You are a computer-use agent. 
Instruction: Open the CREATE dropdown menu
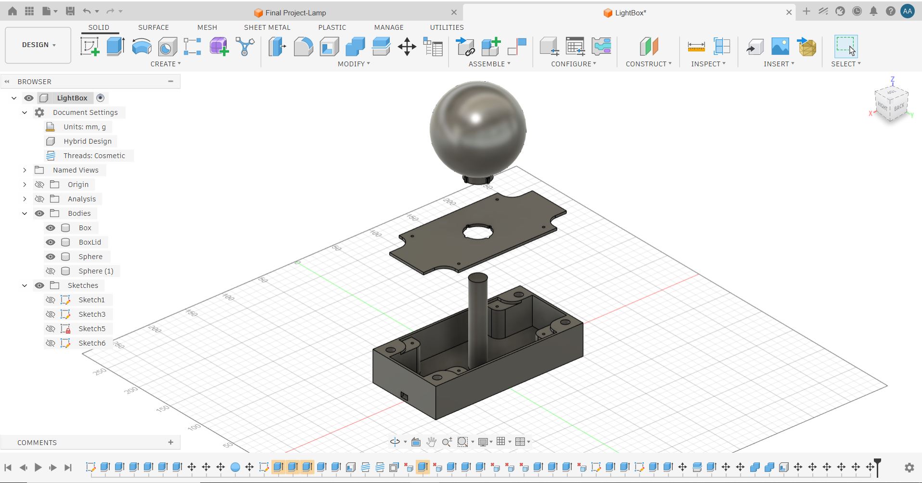[166, 64]
